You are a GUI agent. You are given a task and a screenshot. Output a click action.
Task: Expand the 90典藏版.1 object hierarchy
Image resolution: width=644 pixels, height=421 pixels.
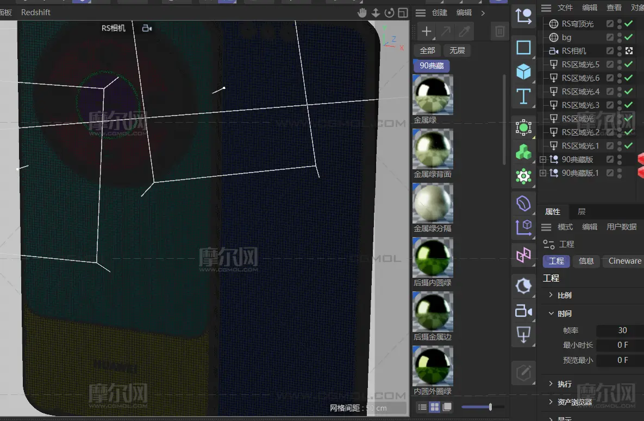click(543, 173)
